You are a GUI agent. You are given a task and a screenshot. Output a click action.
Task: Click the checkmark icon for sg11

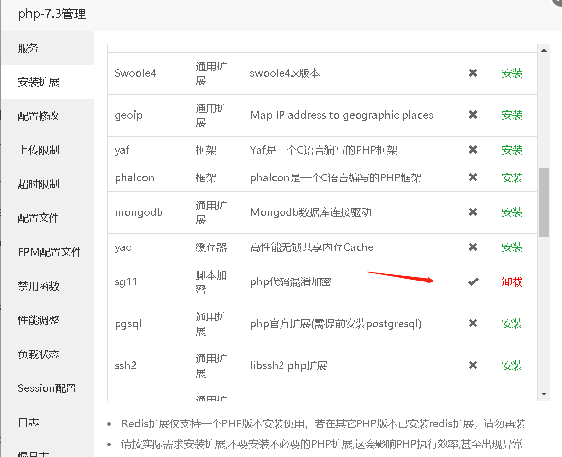tap(473, 281)
